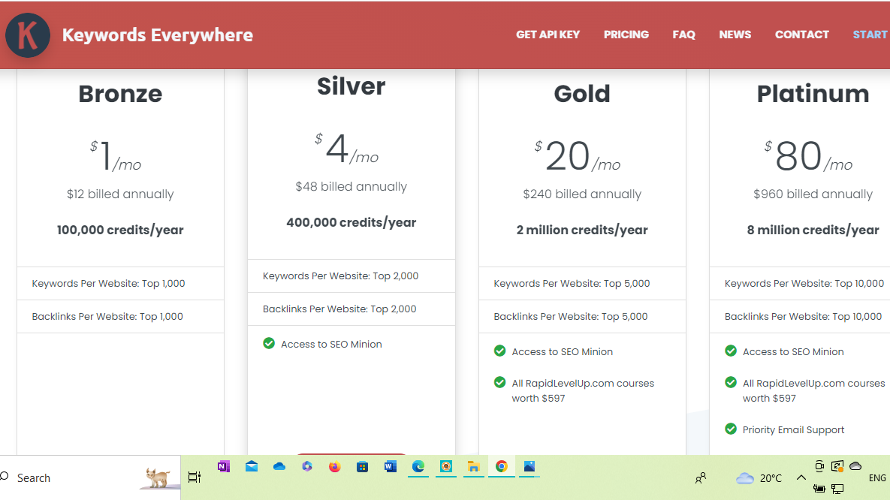
Task: Open the 20°C weather widget
Action: (x=759, y=478)
